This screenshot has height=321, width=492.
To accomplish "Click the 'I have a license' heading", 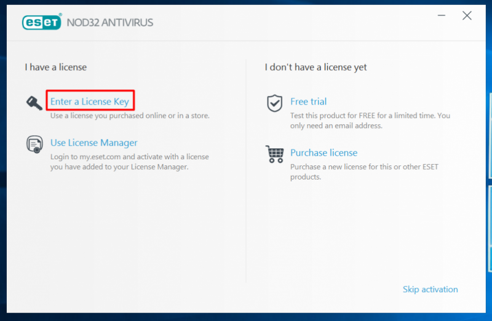I will (55, 67).
